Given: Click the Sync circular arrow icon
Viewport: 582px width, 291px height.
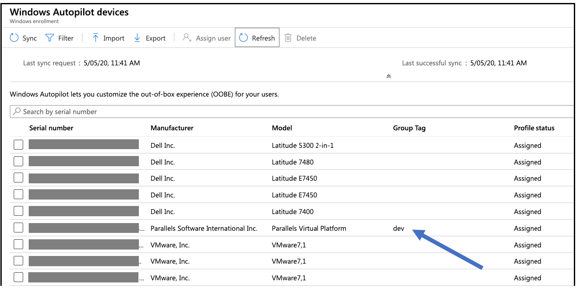Looking at the screenshot, I should [x=14, y=38].
